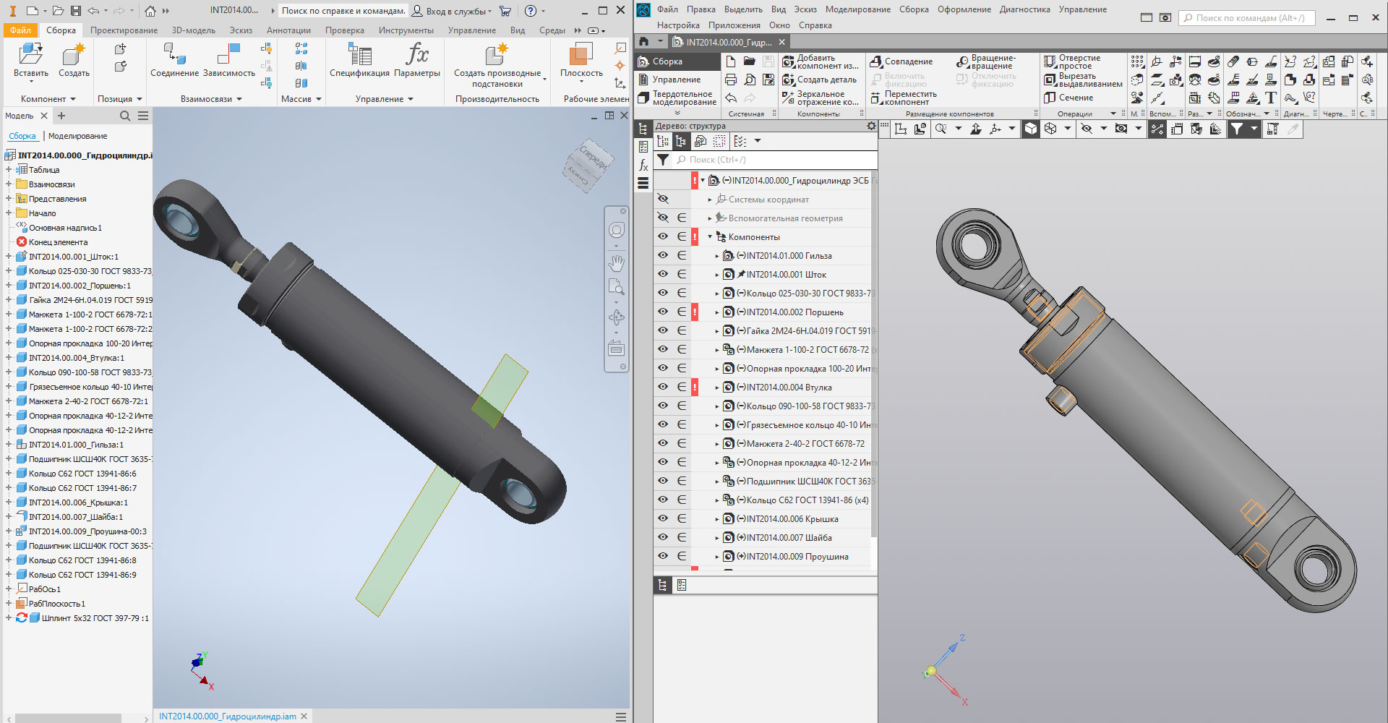Image resolution: width=1388 pixels, height=723 pixels.
Task: Click the tree search field Поиск (Ctrl+/)
Action: point(774,160)
